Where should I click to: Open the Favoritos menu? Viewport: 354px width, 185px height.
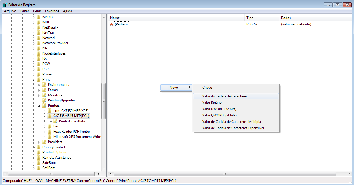tap(52, 11)
